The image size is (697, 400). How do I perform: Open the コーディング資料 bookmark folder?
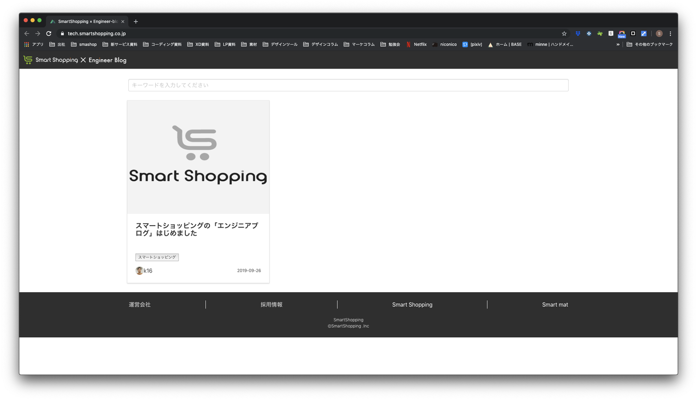162,44
